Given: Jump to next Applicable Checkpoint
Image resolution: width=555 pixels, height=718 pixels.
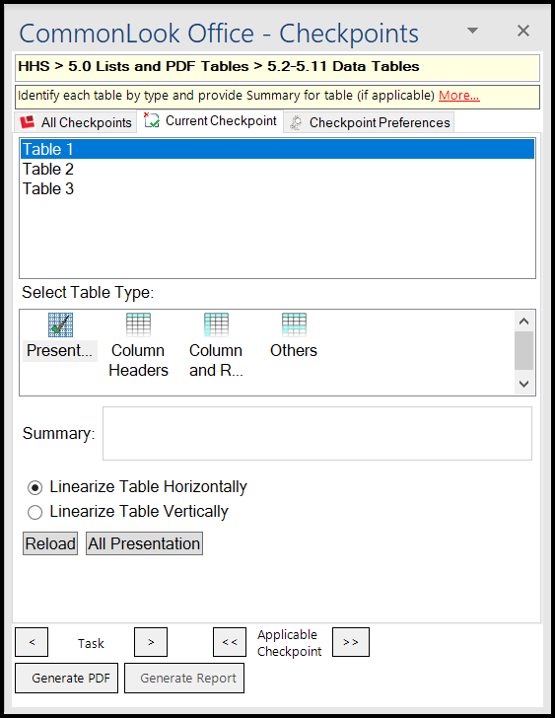Looking at the screenshot, I should coord(351,642).
